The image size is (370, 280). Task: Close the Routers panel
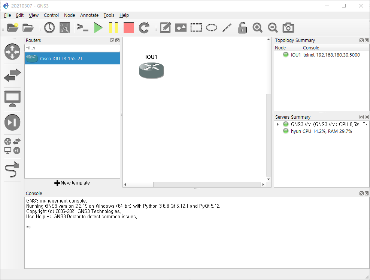point(117,40)
